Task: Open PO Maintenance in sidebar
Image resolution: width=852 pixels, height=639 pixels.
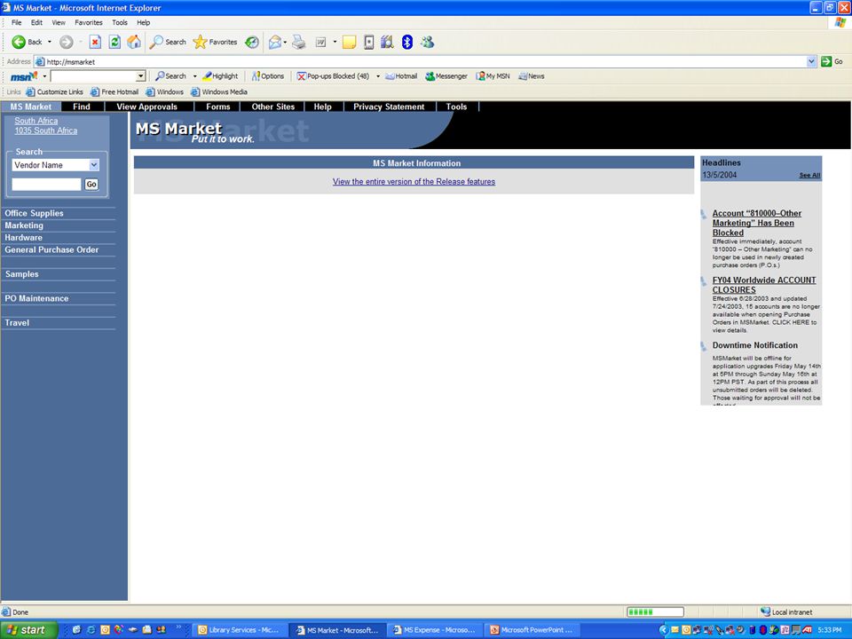Action: 36,298
